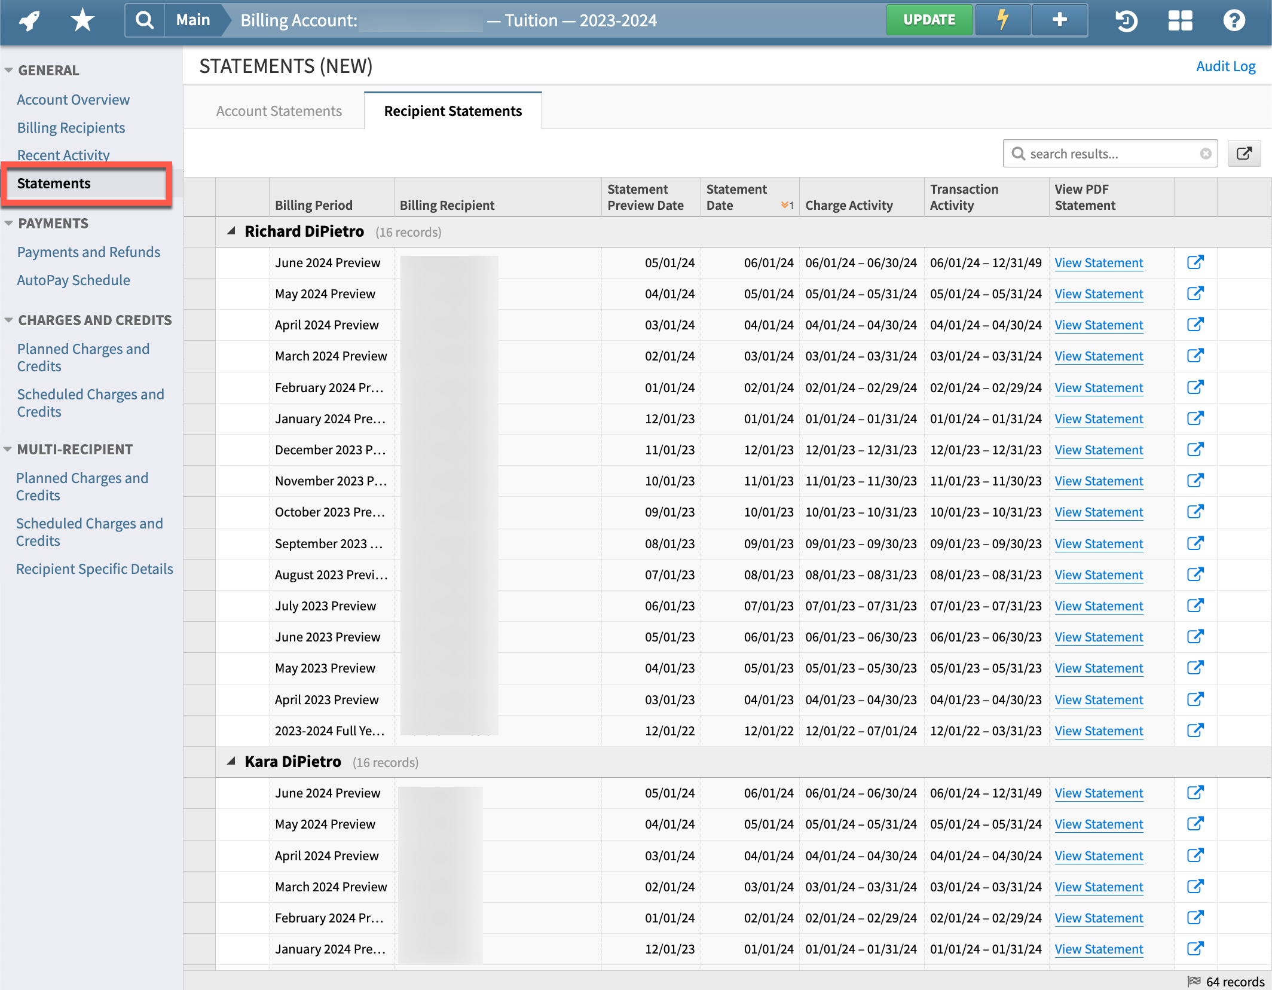This screenshot has height=990, width=1272.
Task: Click the rocket launch icon in the toolbar
Action: click(x=27, y=20)
